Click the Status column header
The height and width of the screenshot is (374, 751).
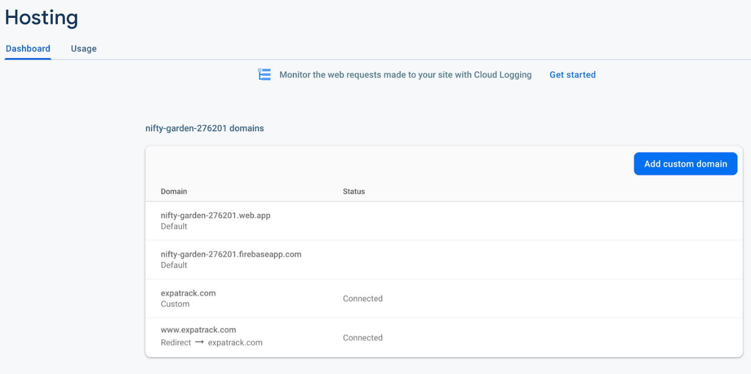pos(354,191)
